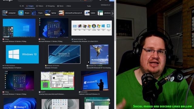This screenshot has width=194, height=109.
Task: Click the DeviceBAR source label
Action: click(84, 92)
